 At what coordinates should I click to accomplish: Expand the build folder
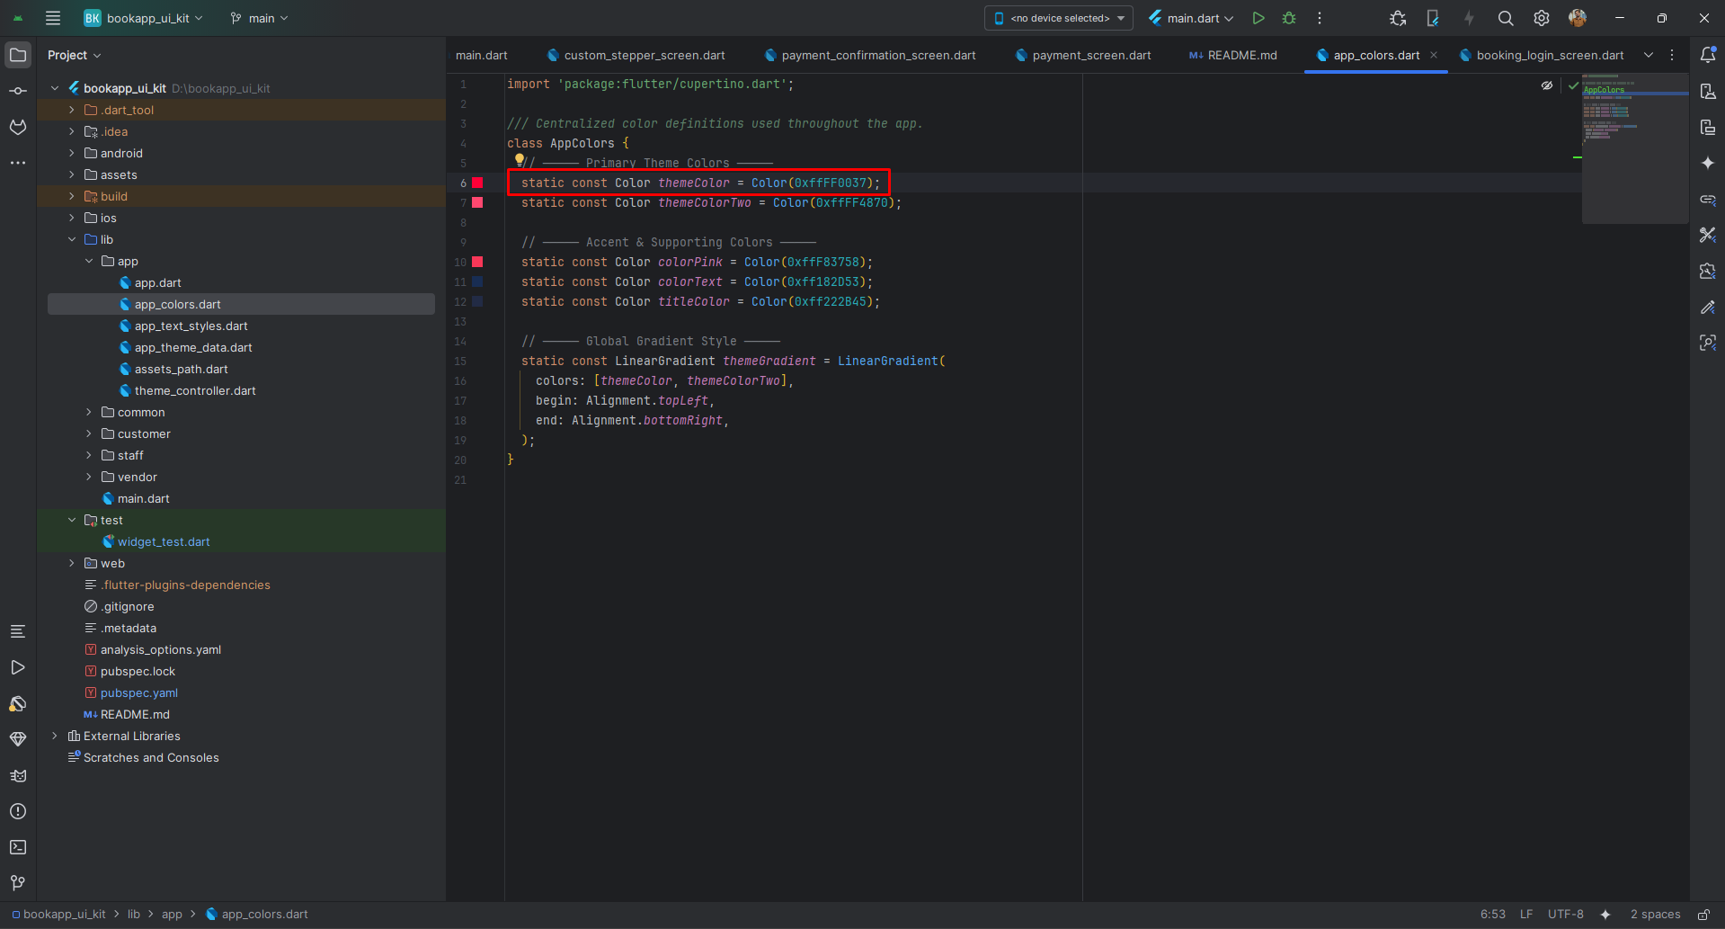point(72,196)
